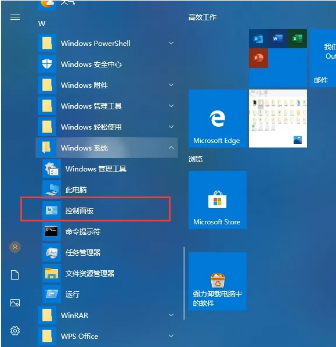
Task: Click the Windows 附件 folder icon
Action: pyautogui.click(x=47, y=85)
